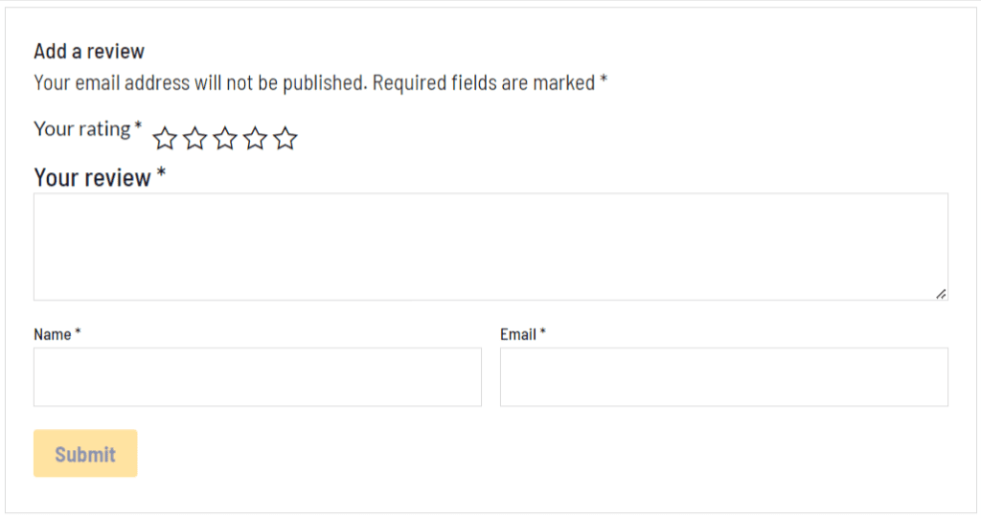Choose the fourth star rating
Image resolution: width=981 pixels, height=518 pixels.
[255, 138]
